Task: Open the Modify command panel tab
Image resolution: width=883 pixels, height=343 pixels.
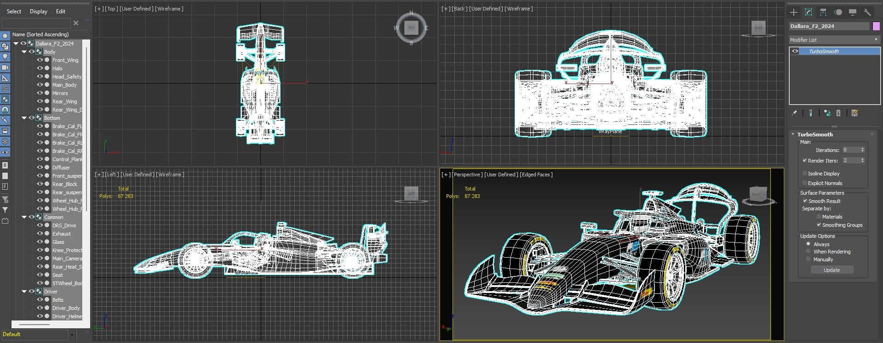Action: (x=808, y=12)
